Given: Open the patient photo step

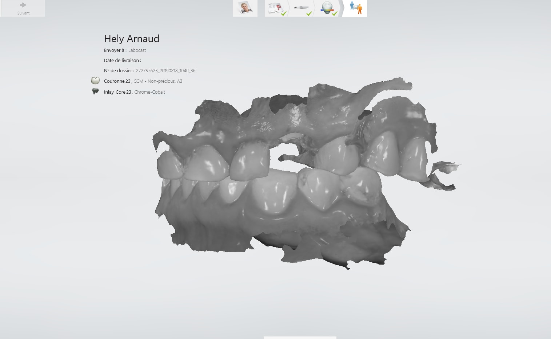Looking at the screenshot, I should coord(245,8).
